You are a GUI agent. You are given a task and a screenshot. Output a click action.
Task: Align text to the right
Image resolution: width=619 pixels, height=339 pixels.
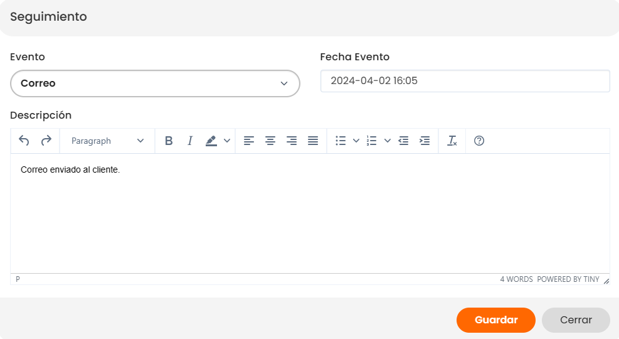(x=292, y=141)
